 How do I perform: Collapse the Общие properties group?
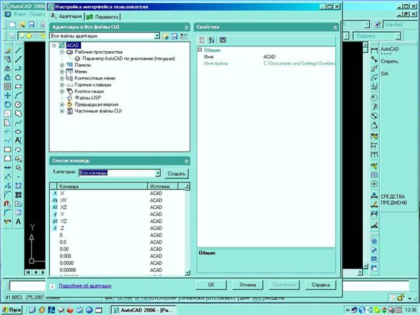coord(199,51)
